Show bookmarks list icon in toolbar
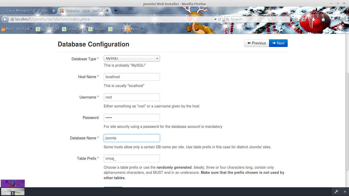Viewport: 349px width, 196px height. pyautogui.click(x=304, y=19)
